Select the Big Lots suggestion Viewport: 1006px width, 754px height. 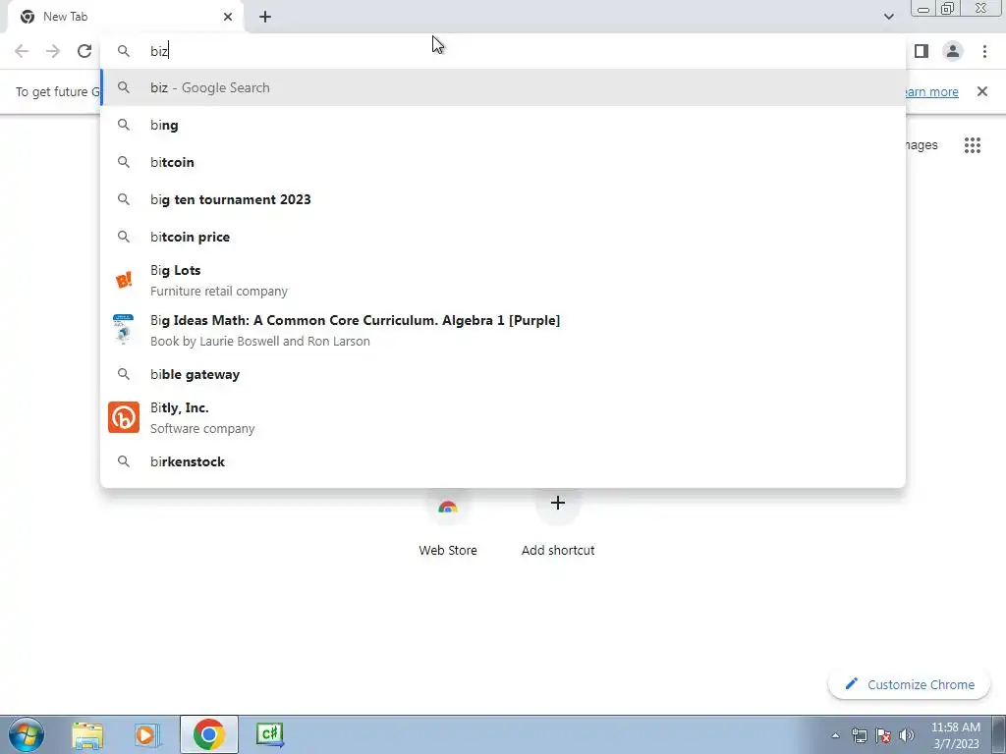[503, 280]
